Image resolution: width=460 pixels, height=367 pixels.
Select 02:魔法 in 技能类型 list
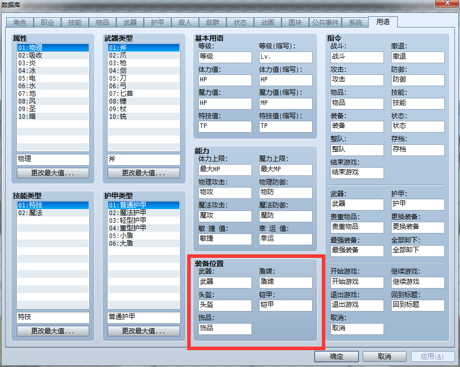click(x=53, y=213)
